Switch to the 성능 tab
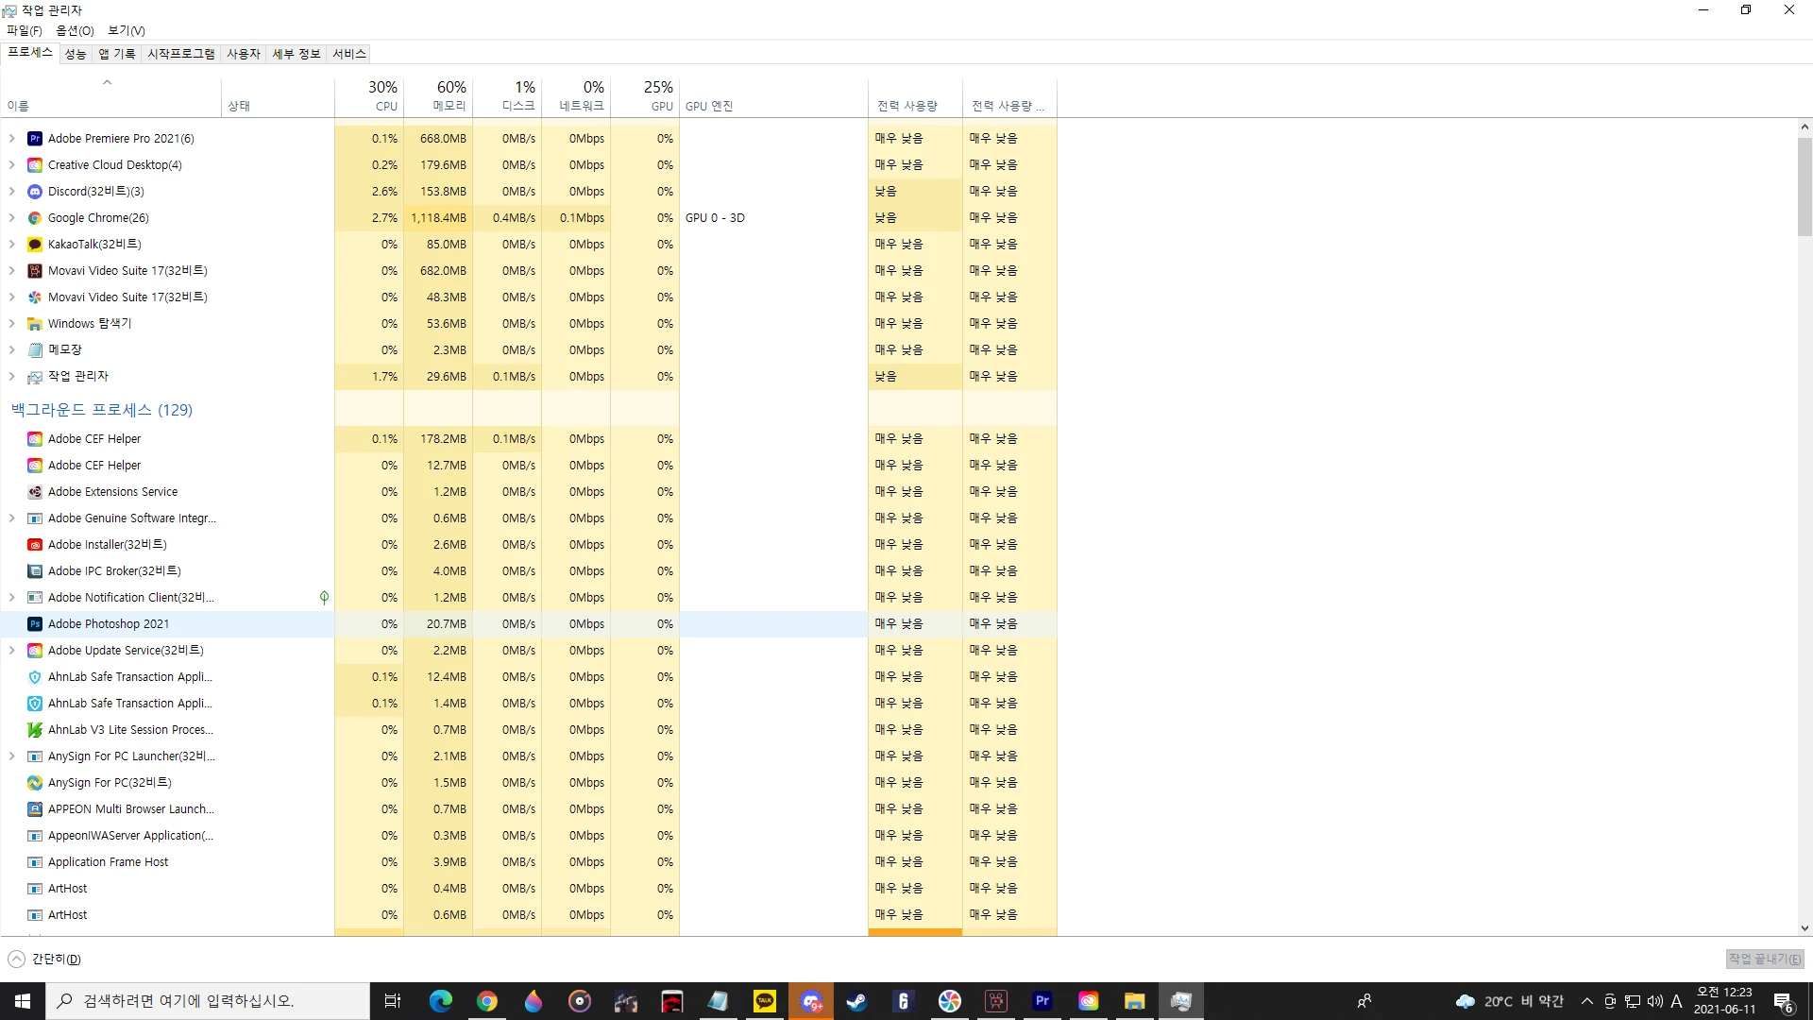Viewport: 1813px width, 1020px height. point(76,54)
